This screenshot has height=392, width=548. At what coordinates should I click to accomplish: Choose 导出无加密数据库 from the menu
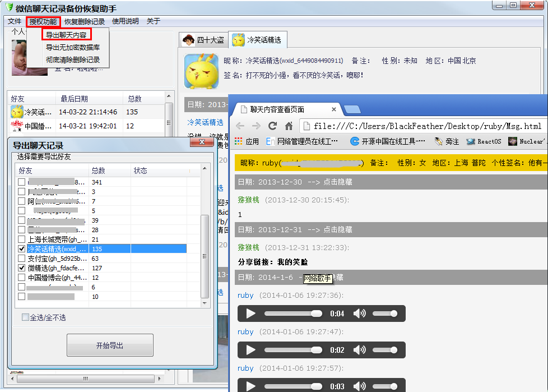(x=73, y=48)
